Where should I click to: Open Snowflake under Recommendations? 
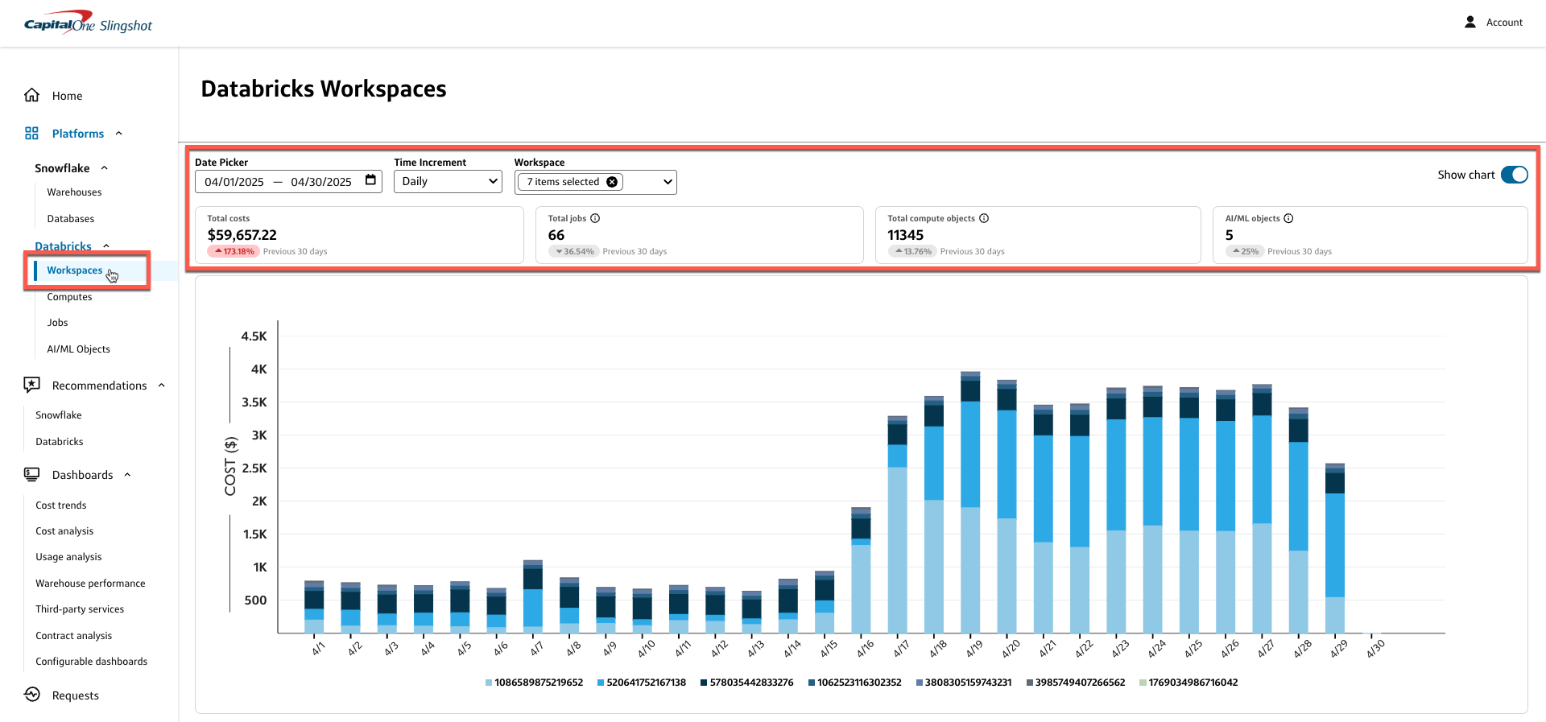(x=58, y=415)
